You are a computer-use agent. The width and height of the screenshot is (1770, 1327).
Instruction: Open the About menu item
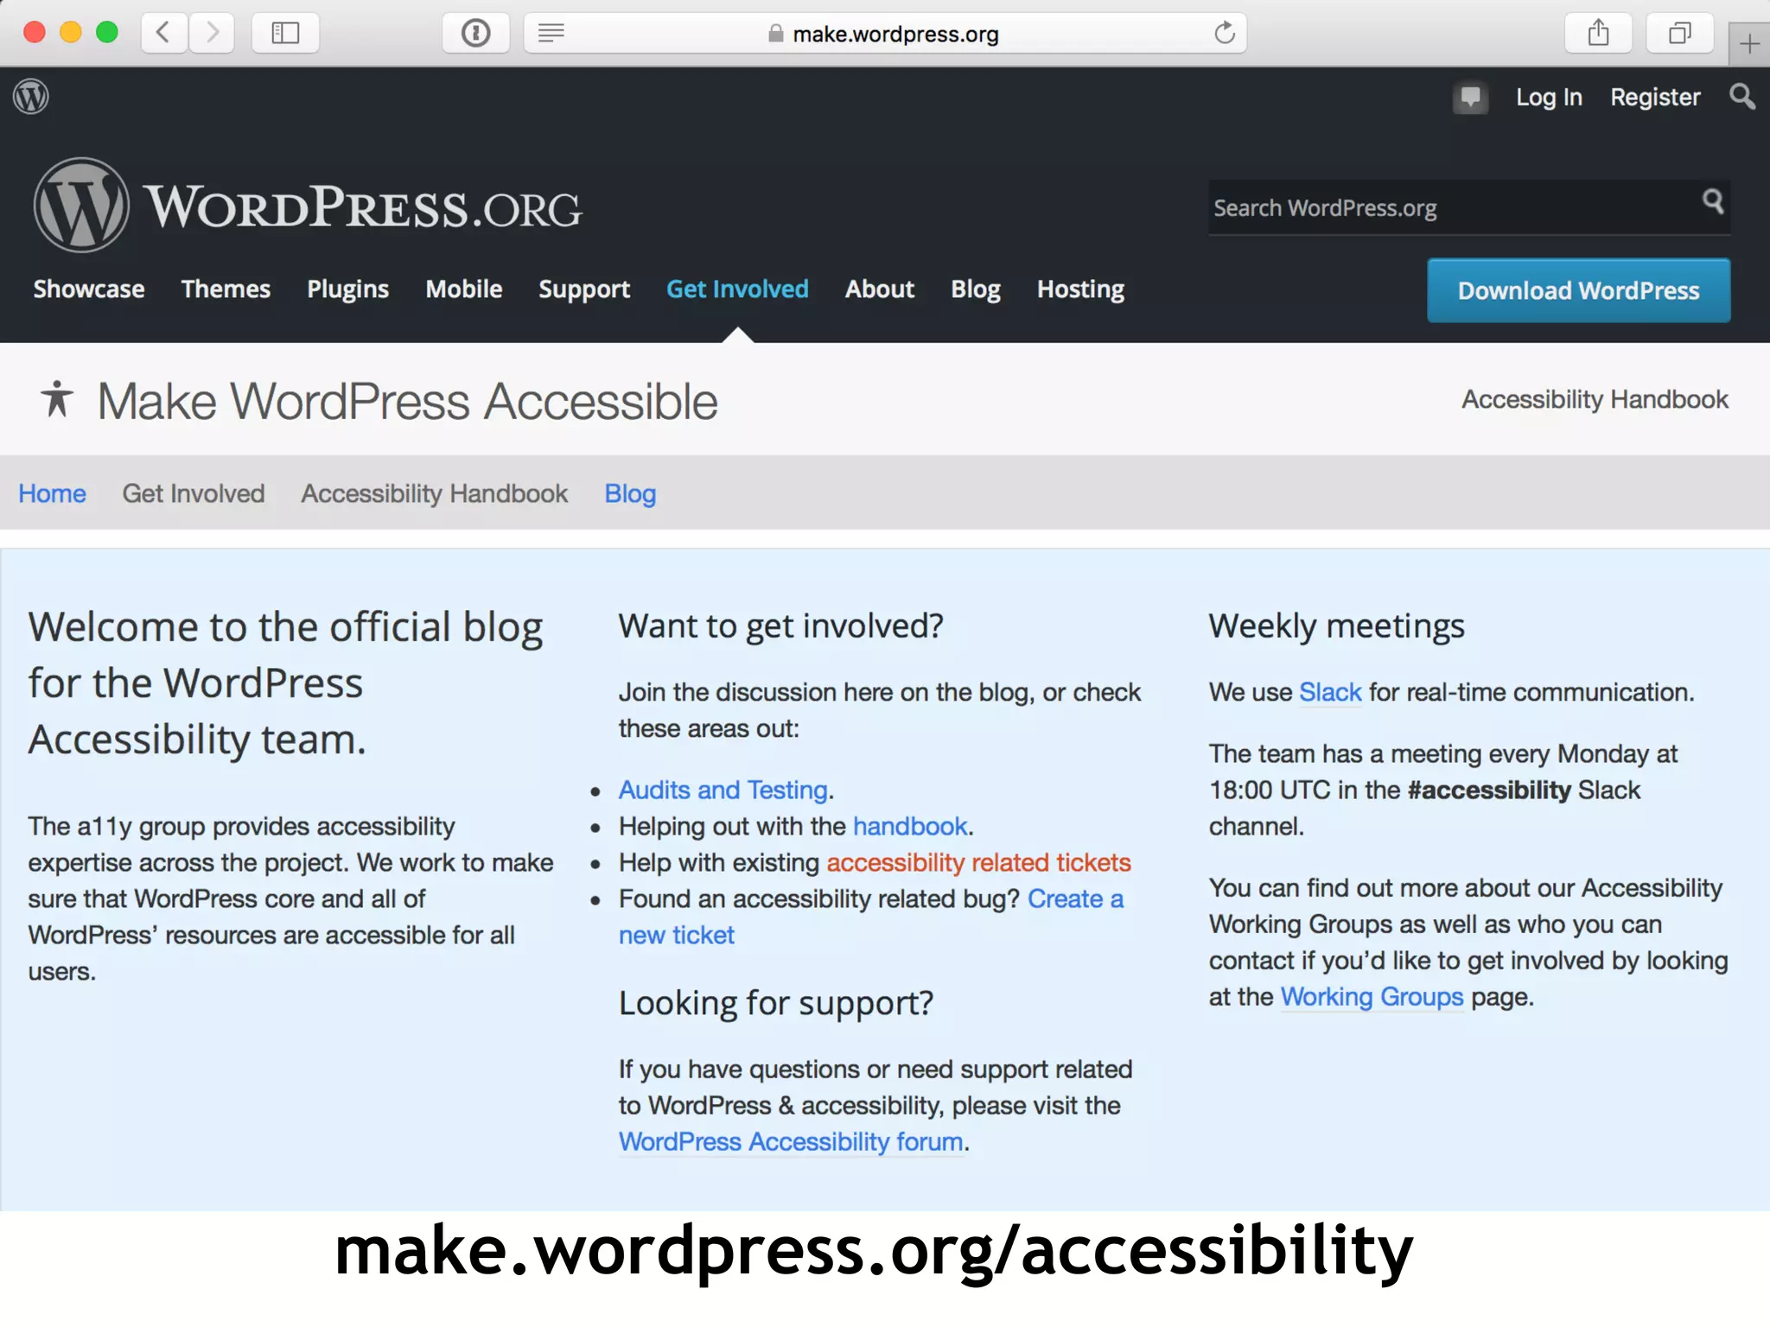879,289
